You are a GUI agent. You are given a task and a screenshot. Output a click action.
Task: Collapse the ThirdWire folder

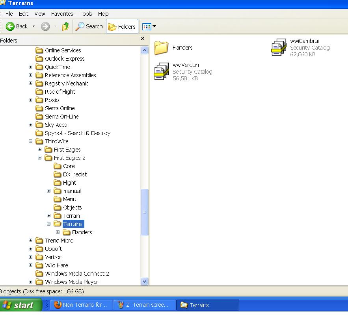(31, 141)
